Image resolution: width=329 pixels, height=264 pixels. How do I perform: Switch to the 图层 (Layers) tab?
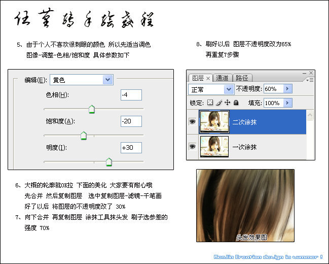coord(198,78)
